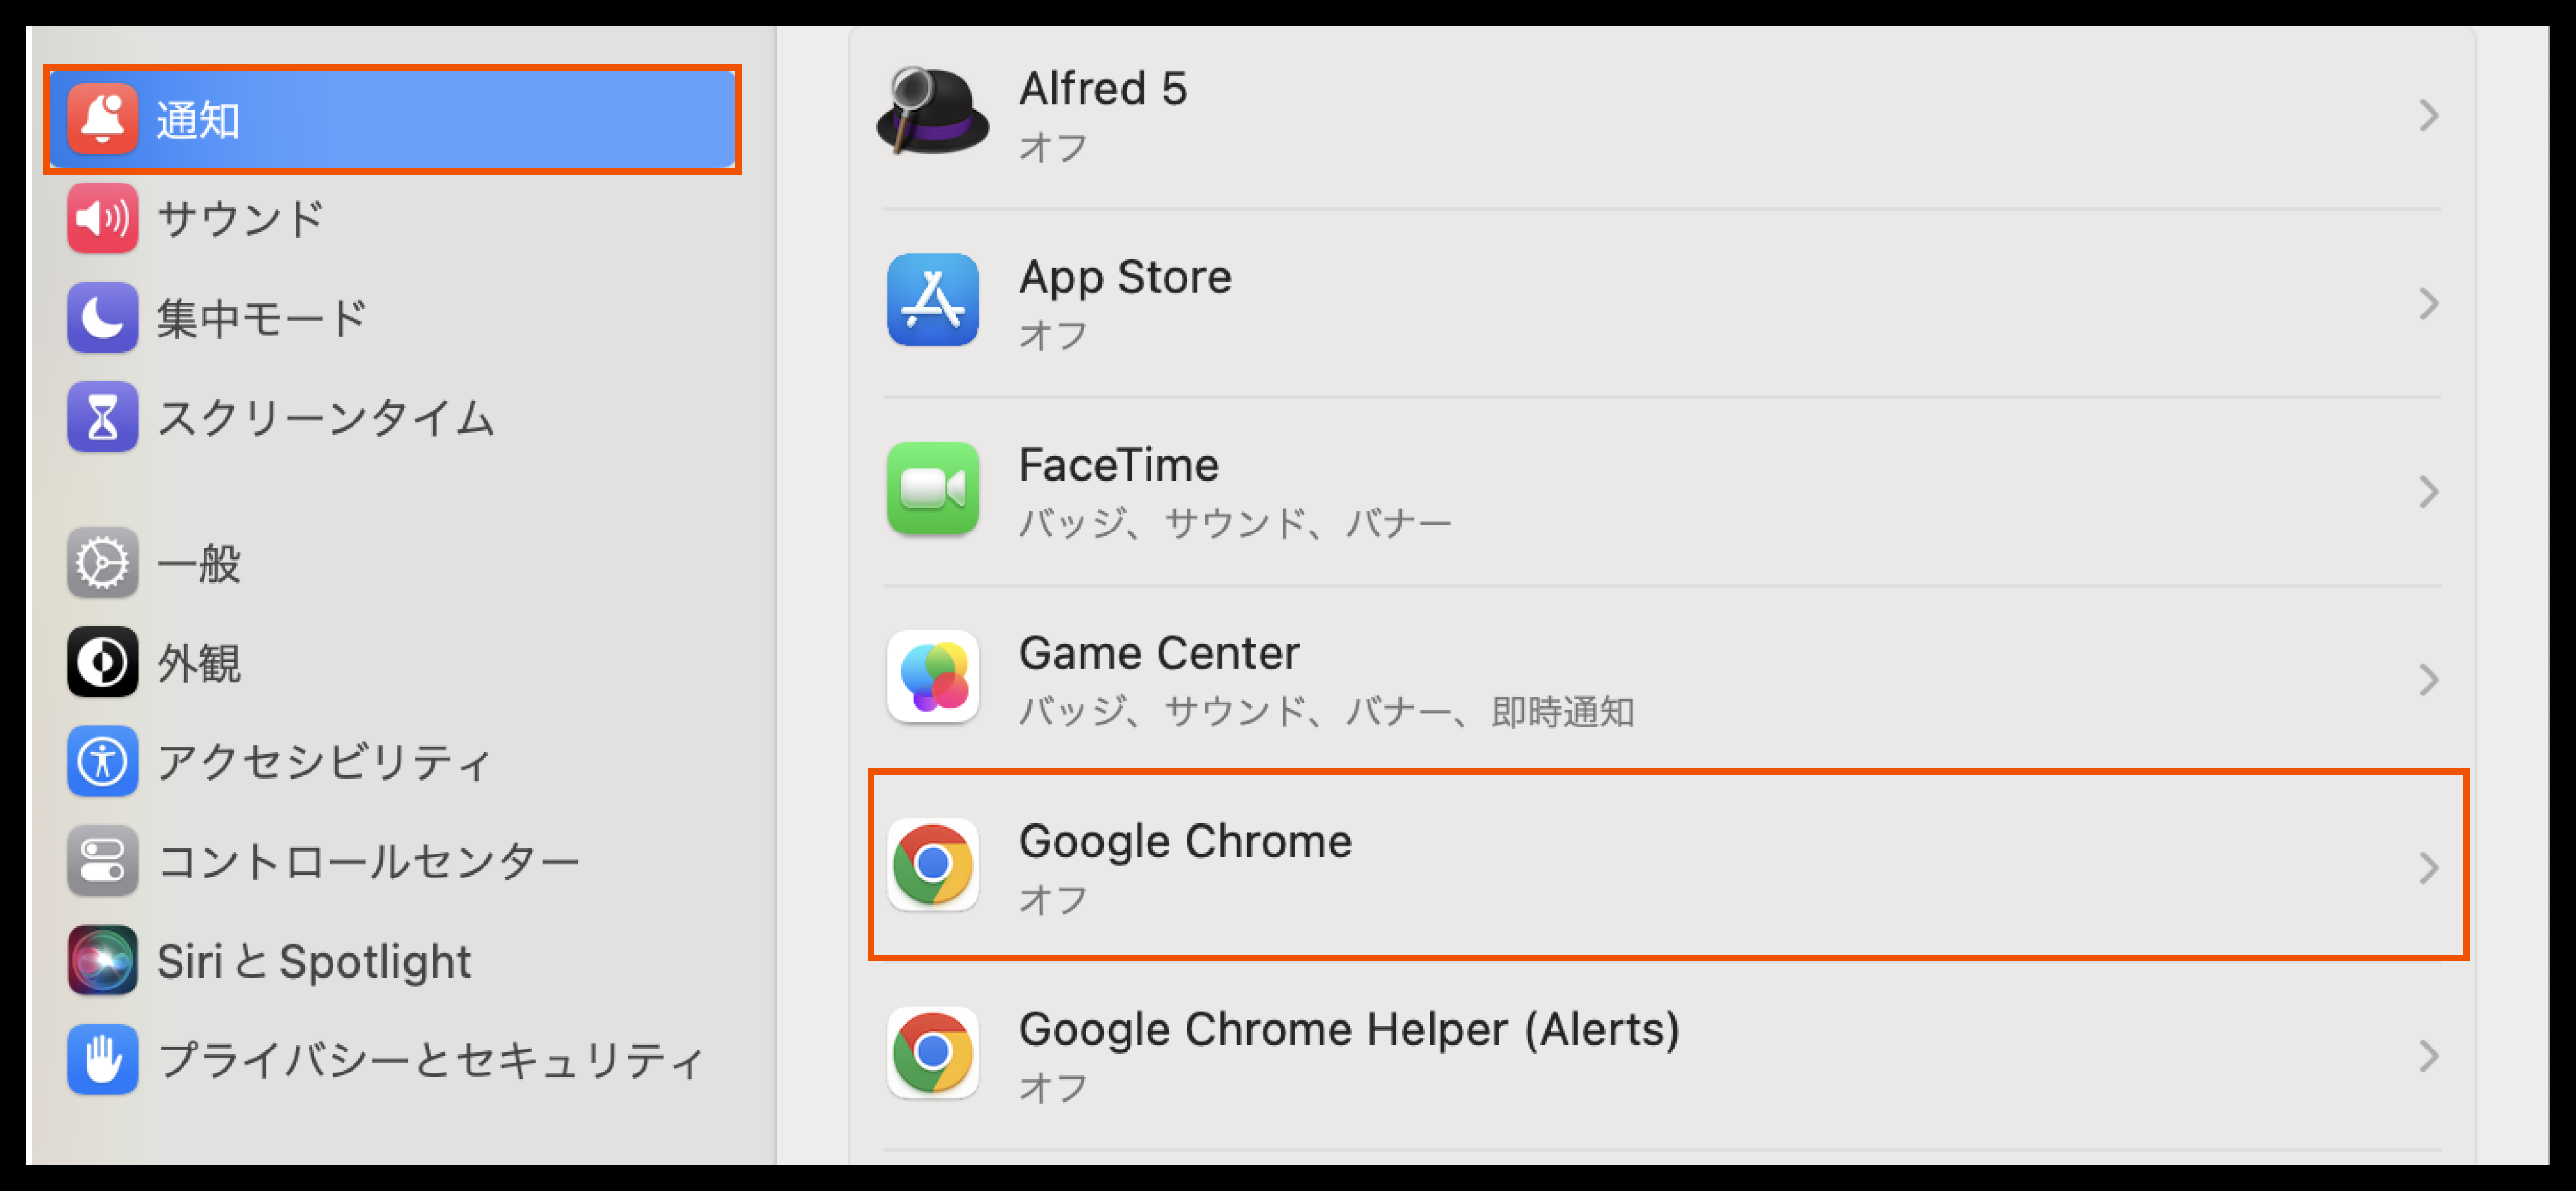The width and height of the screenshot is (2576, 1191).
Task: Click the FaceTime camera icon
Action: pyautogui.click(x=932, y=489)
